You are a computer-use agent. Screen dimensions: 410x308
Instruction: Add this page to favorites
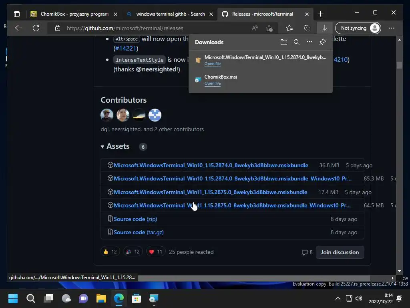269,28
